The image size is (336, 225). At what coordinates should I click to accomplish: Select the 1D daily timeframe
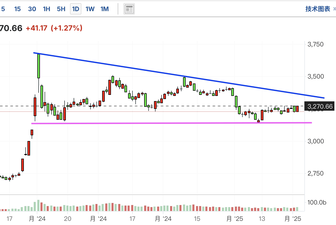click(x=75, y=9)
